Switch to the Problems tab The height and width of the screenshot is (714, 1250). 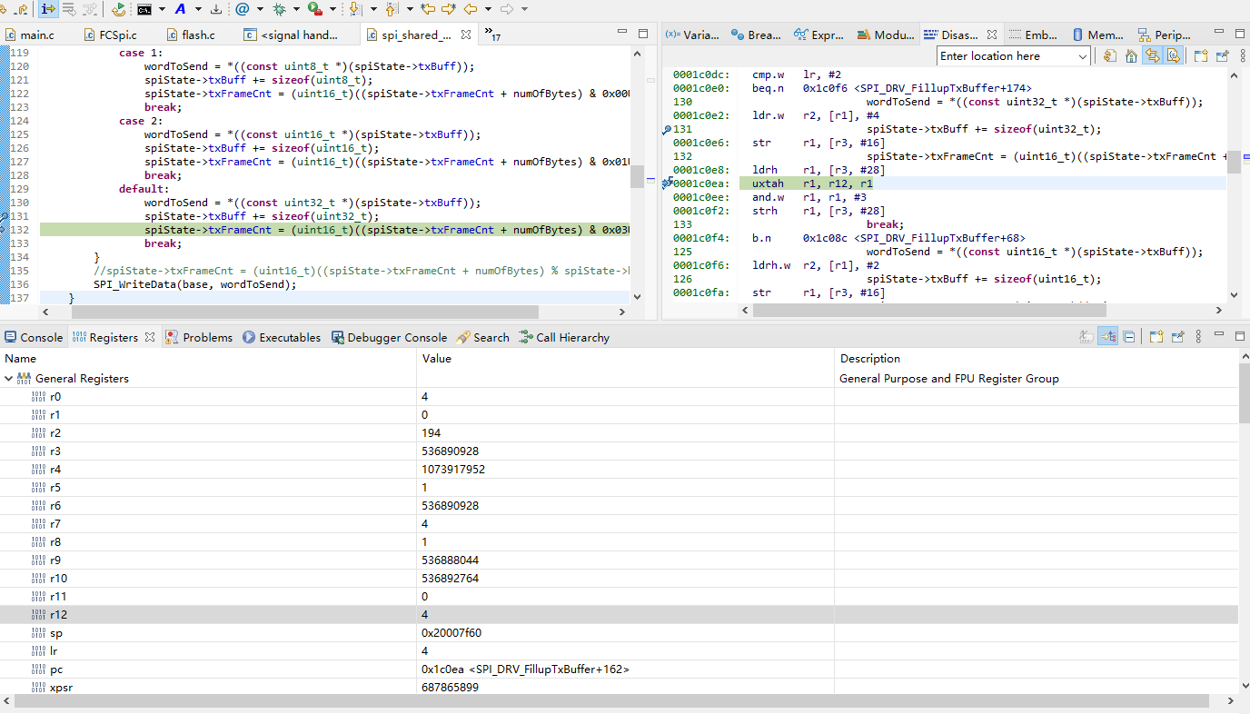tap(199, 337)
